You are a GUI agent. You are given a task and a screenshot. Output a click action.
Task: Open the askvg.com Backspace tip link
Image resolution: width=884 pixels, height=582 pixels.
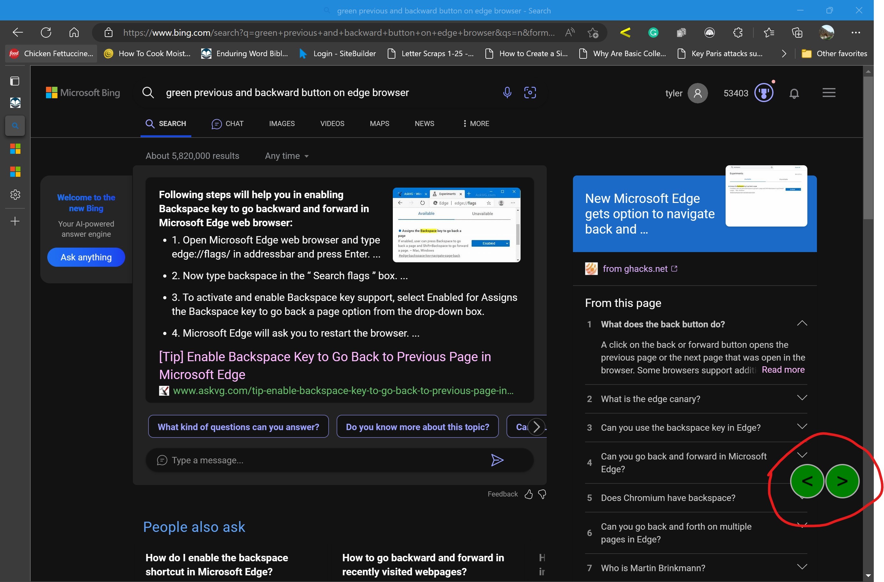point(324,365)
